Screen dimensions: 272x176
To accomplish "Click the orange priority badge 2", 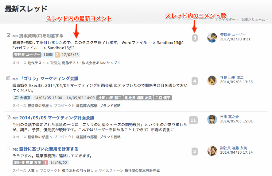I will (57, 55).
